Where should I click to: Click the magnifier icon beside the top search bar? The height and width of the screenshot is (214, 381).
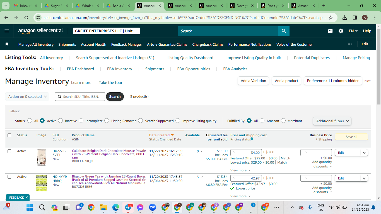tap(284, 31)
